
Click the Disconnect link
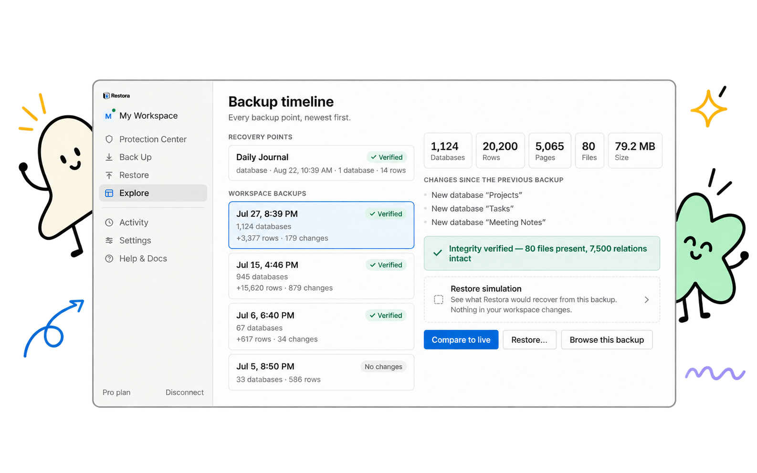pos(185,392)
